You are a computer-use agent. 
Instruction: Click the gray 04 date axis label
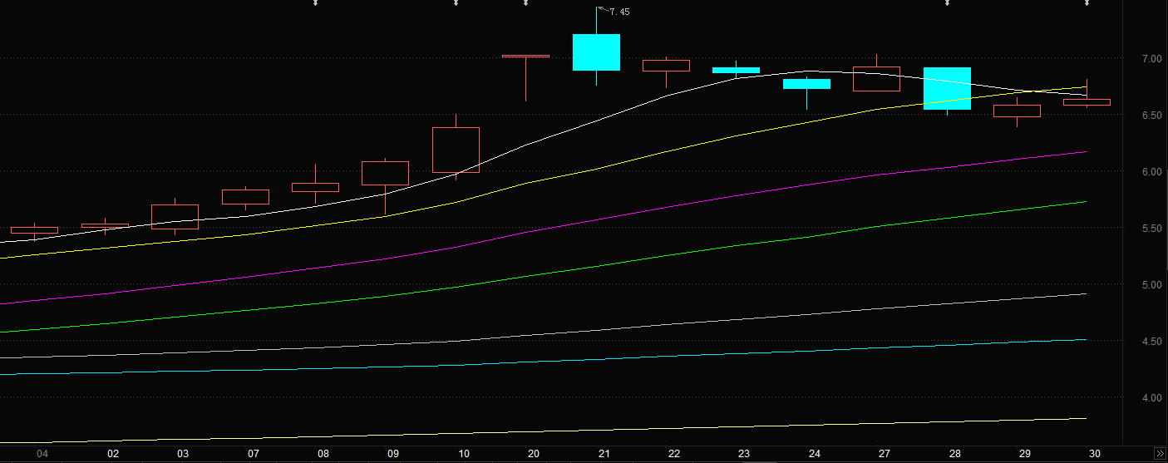click(x=43, y=454)
